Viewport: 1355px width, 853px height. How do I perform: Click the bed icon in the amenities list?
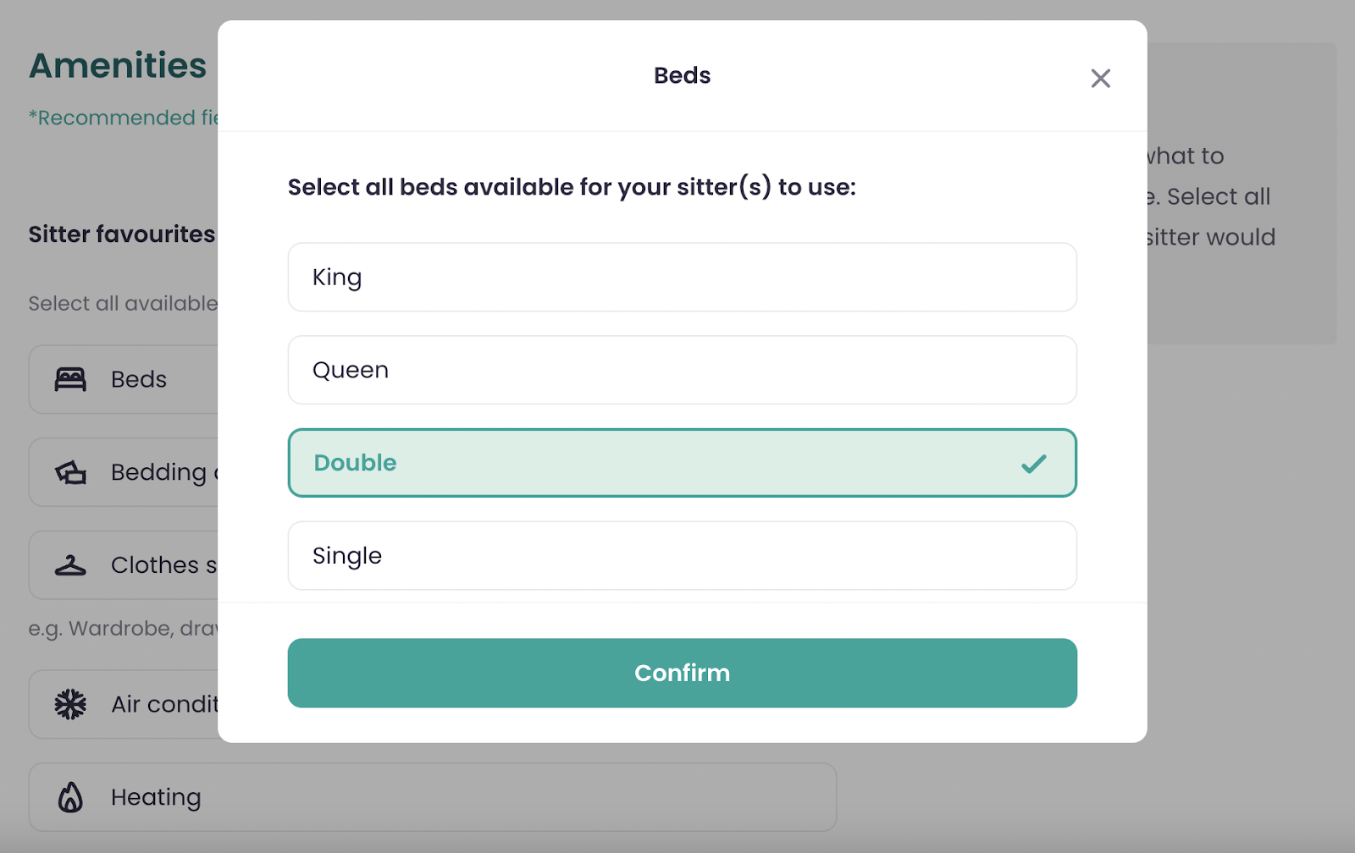(x=70, y=379)
